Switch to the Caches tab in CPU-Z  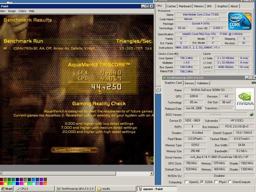(171, 6)
